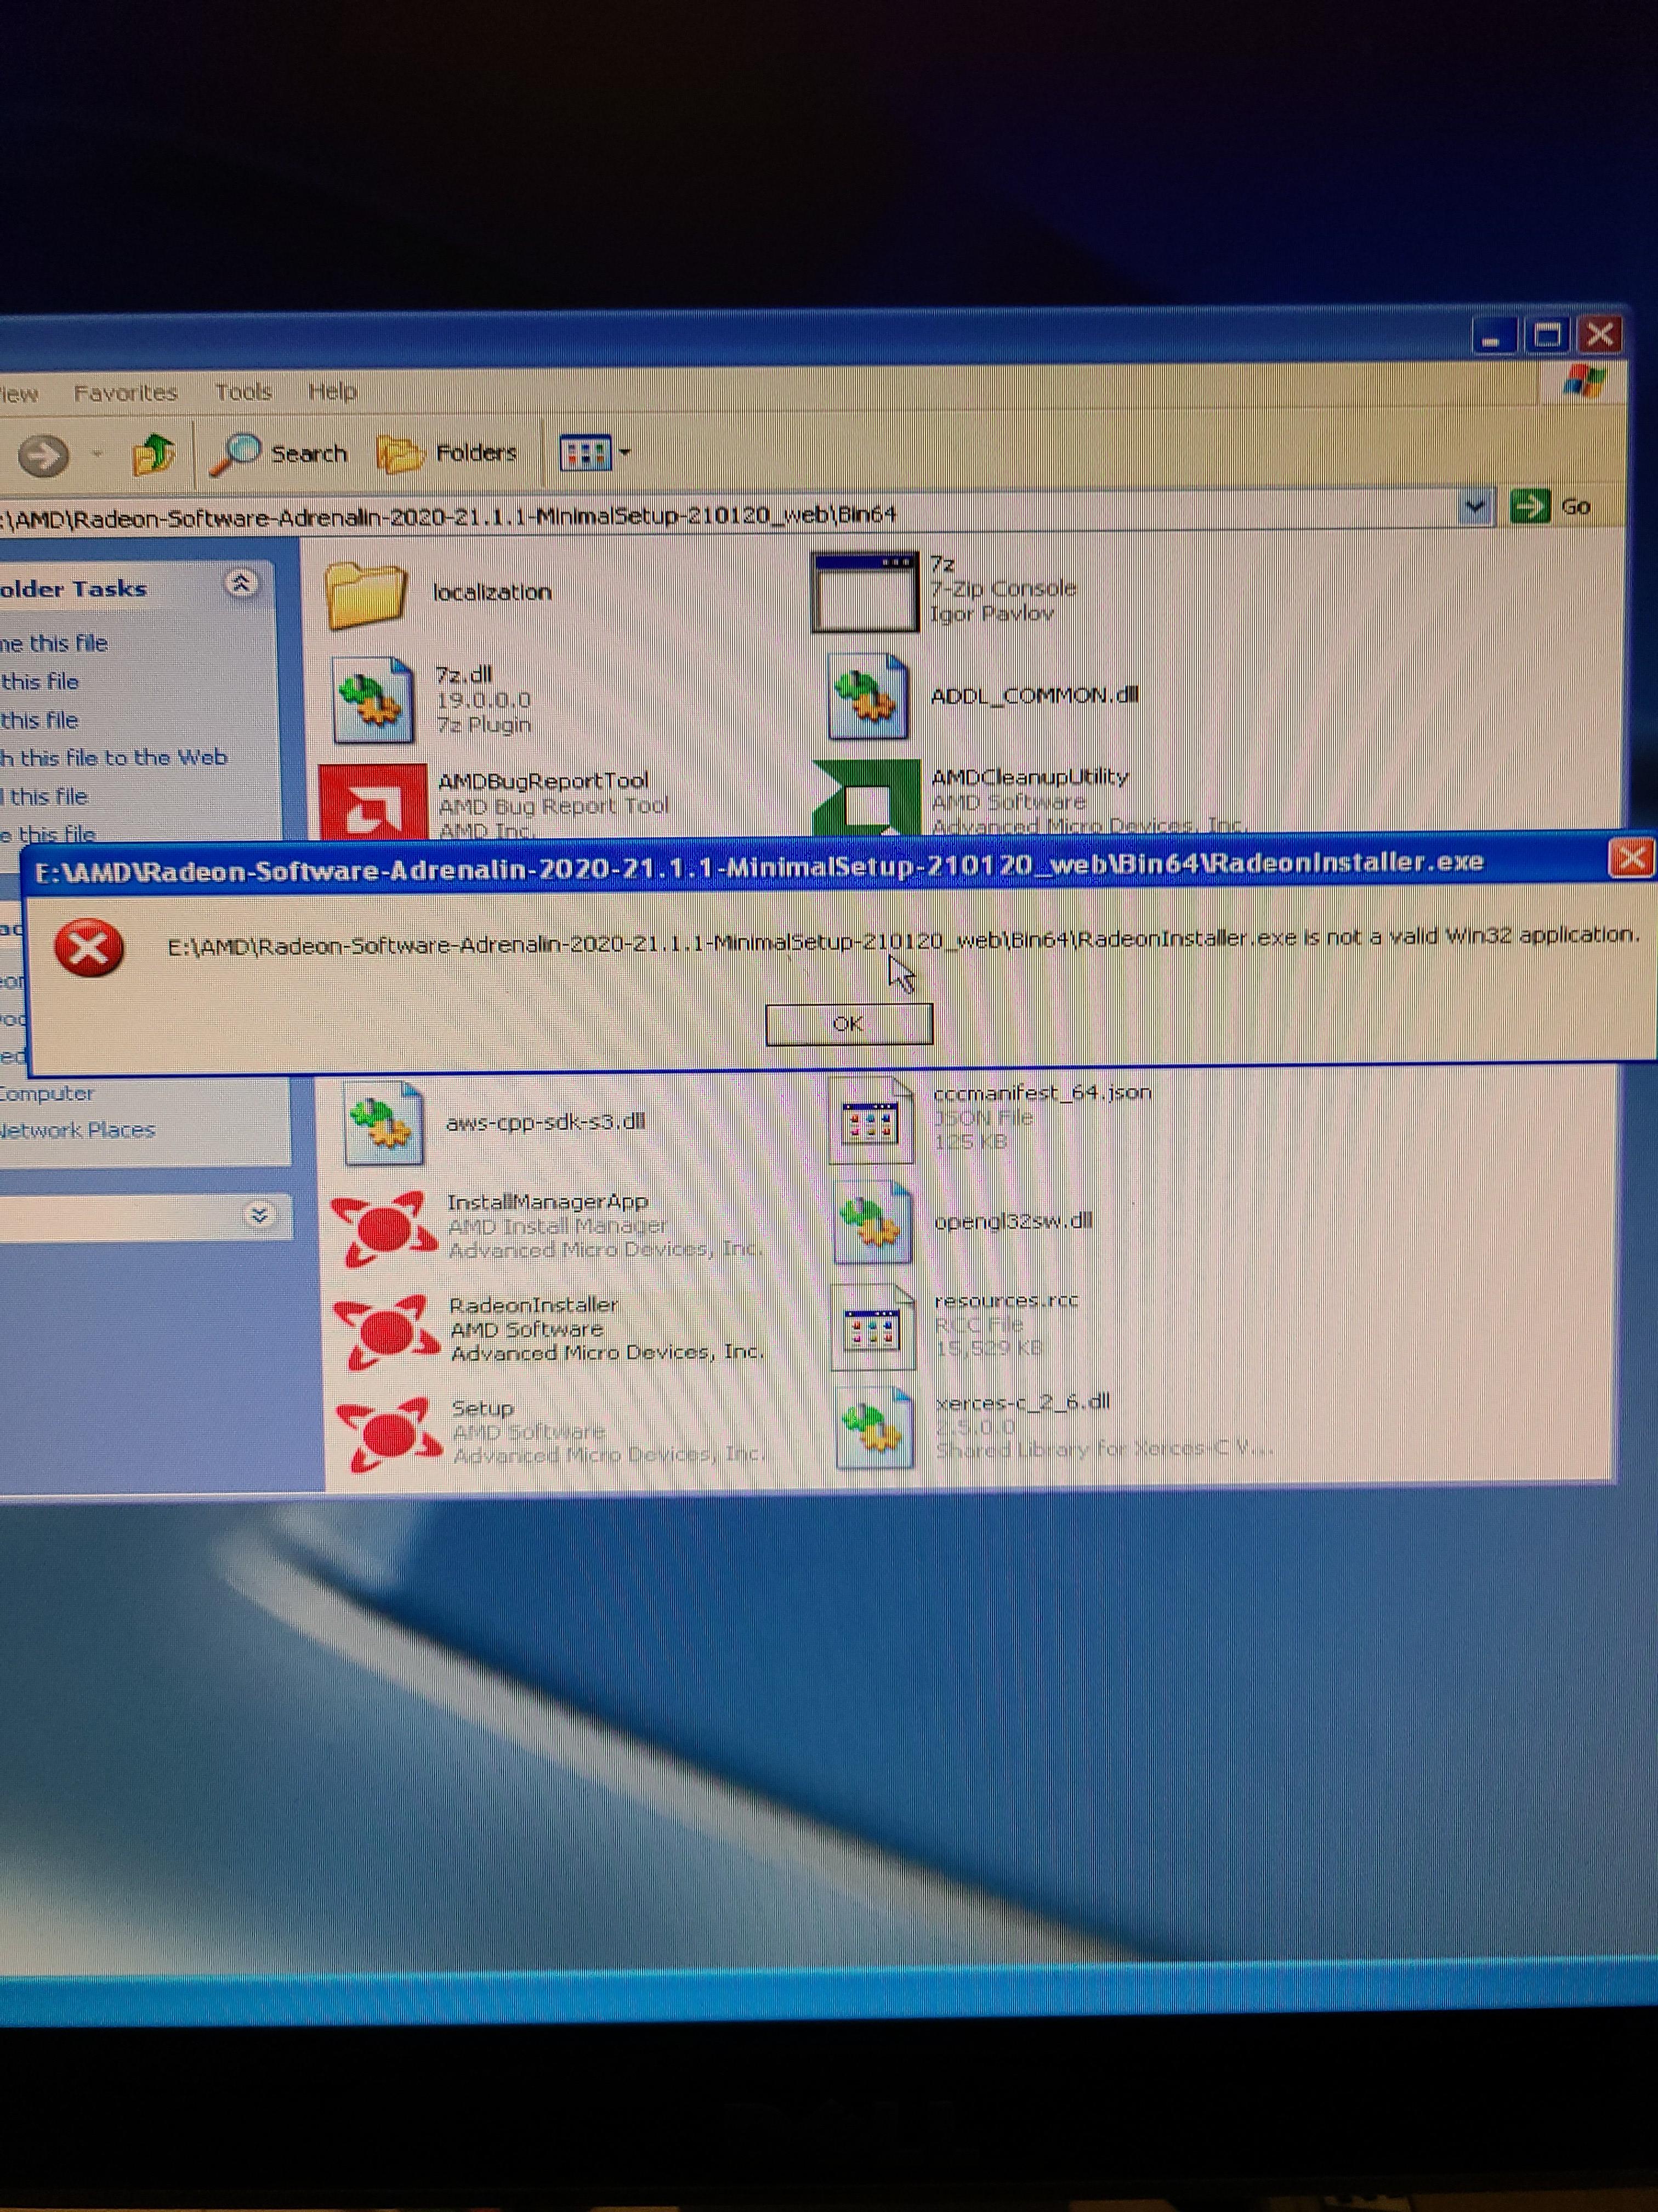Select the opengl32sw.dll file icon
This screenshot has width=1658, height=2212.
click(873, 1223)
